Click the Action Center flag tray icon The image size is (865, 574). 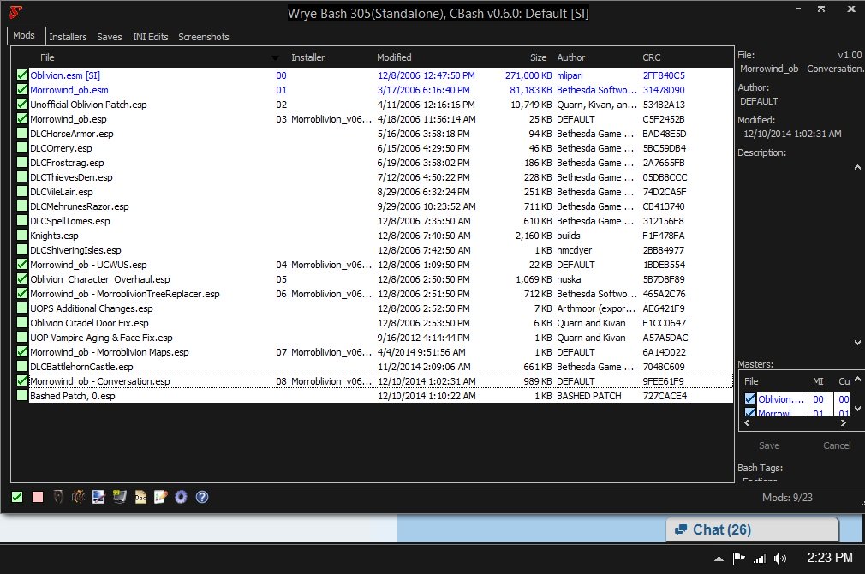[x=738, y=559]
